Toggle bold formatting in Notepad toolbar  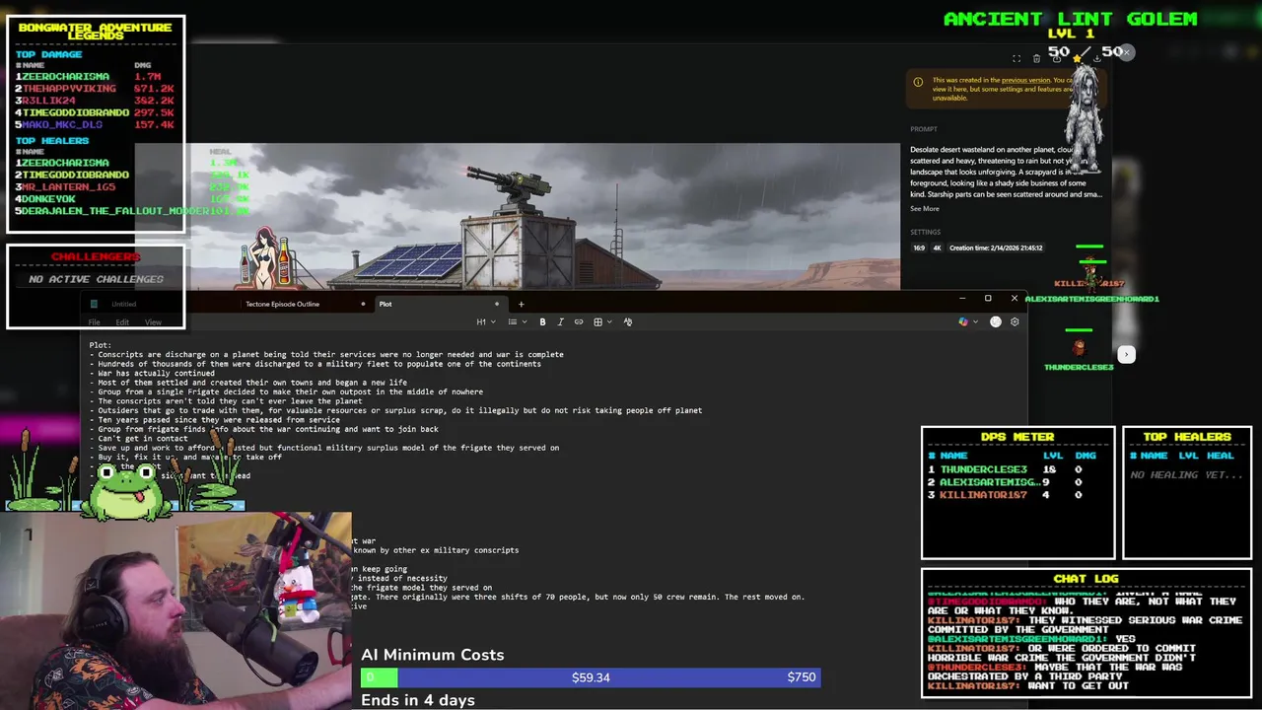(542, 321)
